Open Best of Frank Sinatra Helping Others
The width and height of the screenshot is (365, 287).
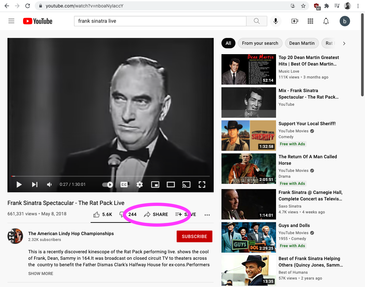coord(311,262)
